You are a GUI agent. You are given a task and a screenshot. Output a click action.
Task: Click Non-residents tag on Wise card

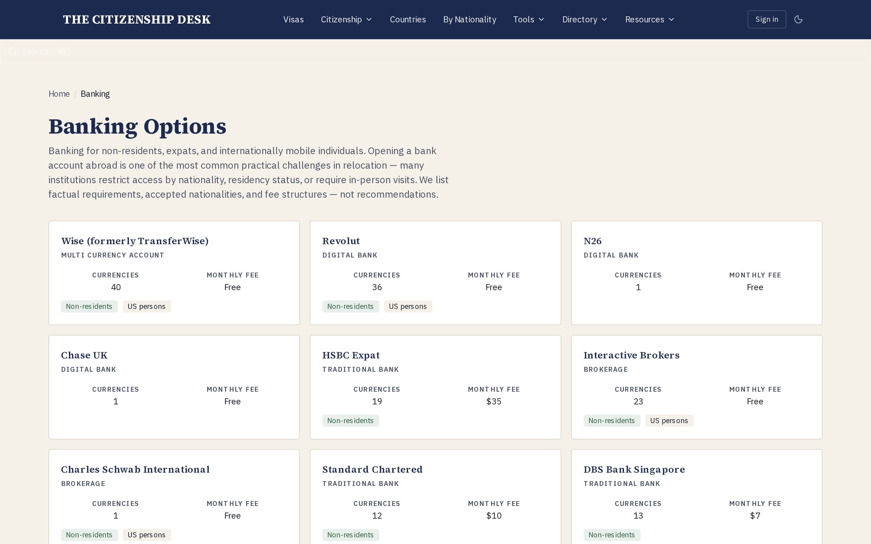click(x=89, y=306)
